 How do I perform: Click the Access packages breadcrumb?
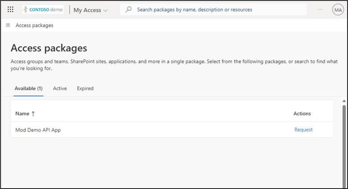[x=34, y=25]
